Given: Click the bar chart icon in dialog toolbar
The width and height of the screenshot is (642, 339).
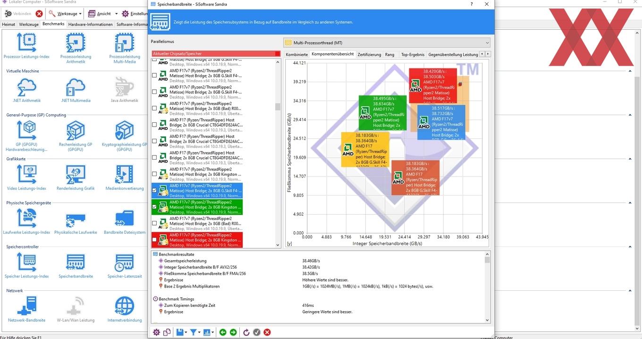Looking at the screenshot, I should pyautogui.click(x=206, y=332).
